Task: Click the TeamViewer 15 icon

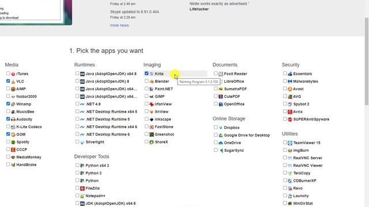Action: (x=290, y=143)
